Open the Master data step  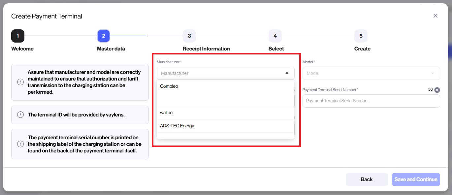[104, 36]
